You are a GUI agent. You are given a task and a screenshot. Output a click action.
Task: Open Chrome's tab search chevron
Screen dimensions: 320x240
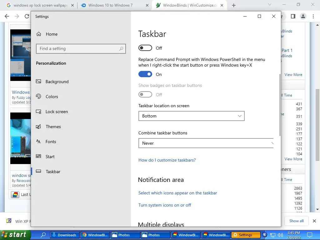point(270,4)
